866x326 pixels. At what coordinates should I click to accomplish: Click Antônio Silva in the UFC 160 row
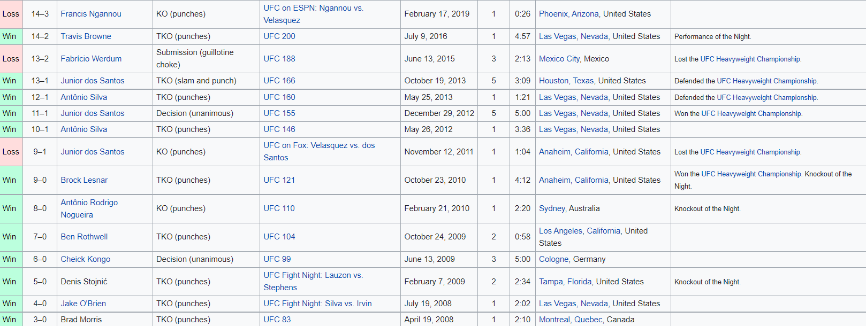[x=84, y=97]
